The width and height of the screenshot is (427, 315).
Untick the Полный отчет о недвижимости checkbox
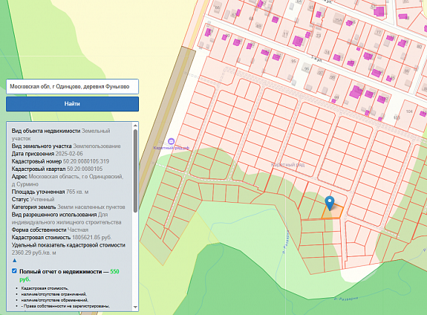(x=14, y=271)
